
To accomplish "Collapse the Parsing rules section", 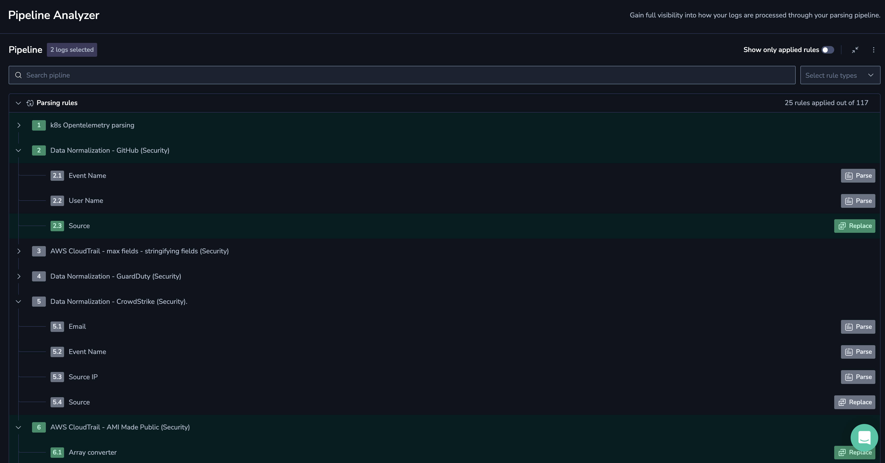I will (x=18, y=103).
